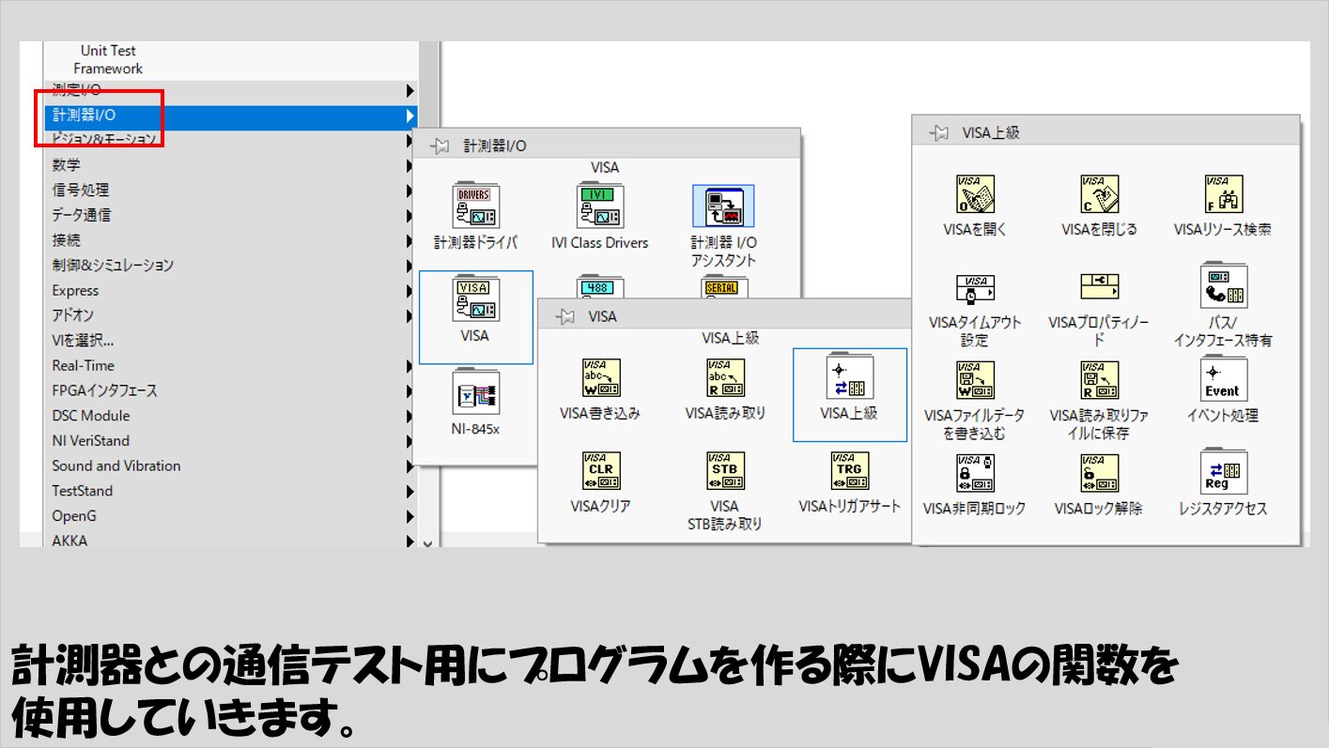
Task: Select the VISAを閉じる function
Action: coord(1099,194)
